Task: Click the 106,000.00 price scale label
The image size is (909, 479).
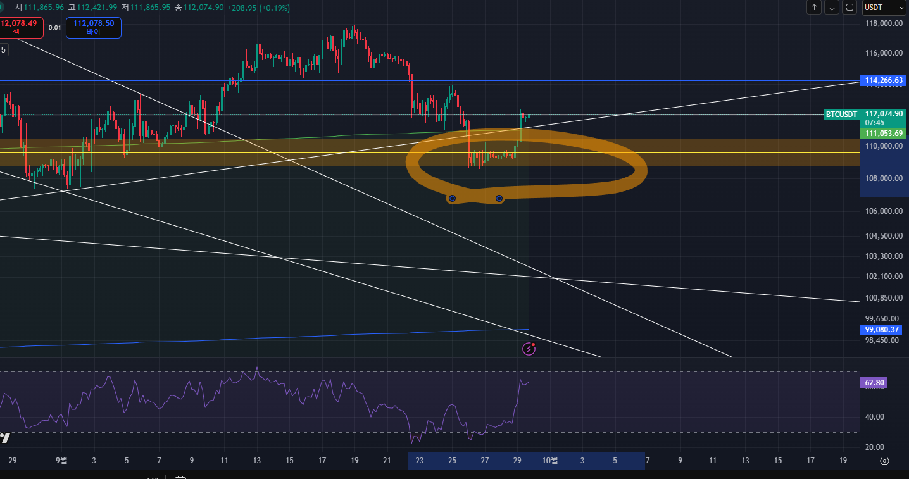Action: (884, 211)
